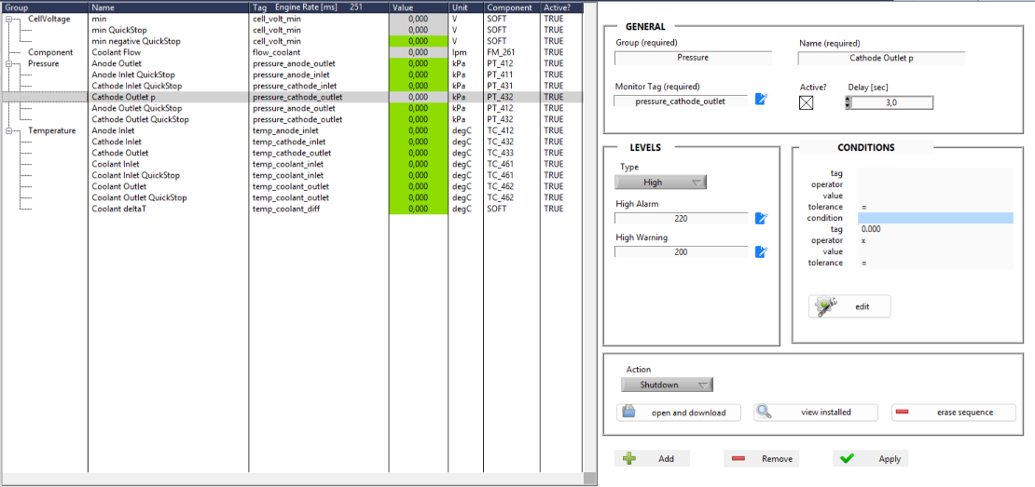Click the highlighted condition row in Conditions
This screenshot has height=487, width=1035.
(x=934, y=218)
